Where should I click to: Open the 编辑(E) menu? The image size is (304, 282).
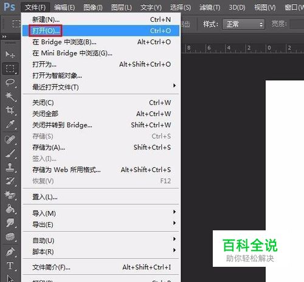pos(64,7)
